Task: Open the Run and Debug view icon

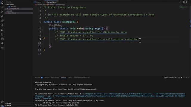Action: [x=2, y=16]
